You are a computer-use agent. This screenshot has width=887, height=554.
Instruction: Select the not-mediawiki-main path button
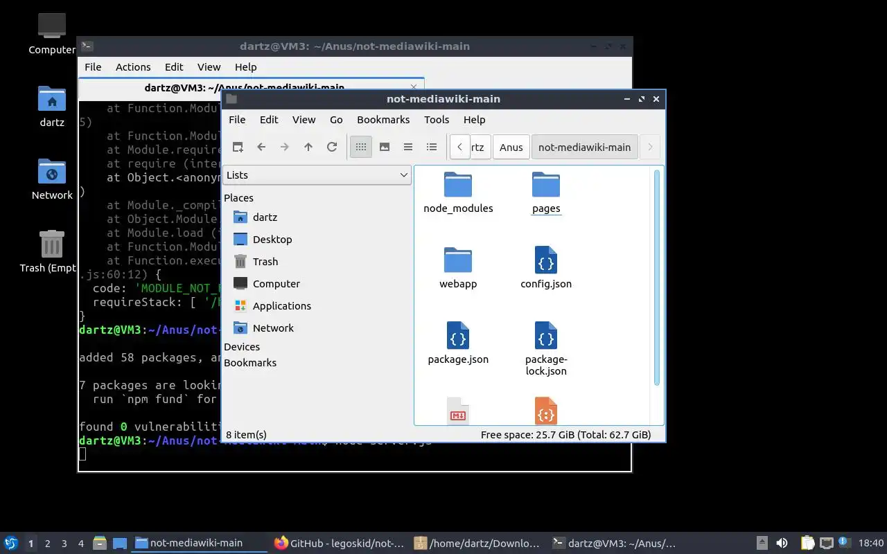coord(584,147)
